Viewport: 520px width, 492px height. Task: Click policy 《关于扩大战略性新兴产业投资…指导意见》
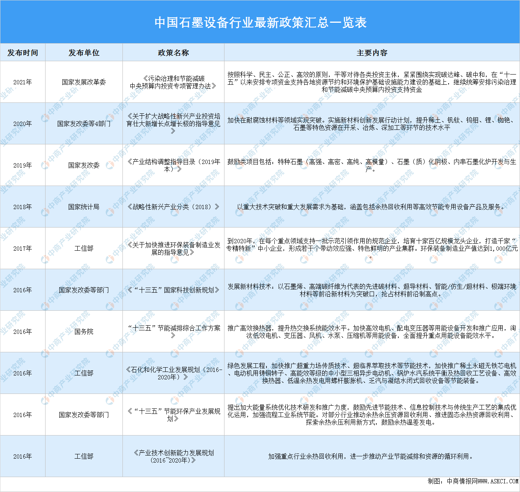(x=173, y=124)
